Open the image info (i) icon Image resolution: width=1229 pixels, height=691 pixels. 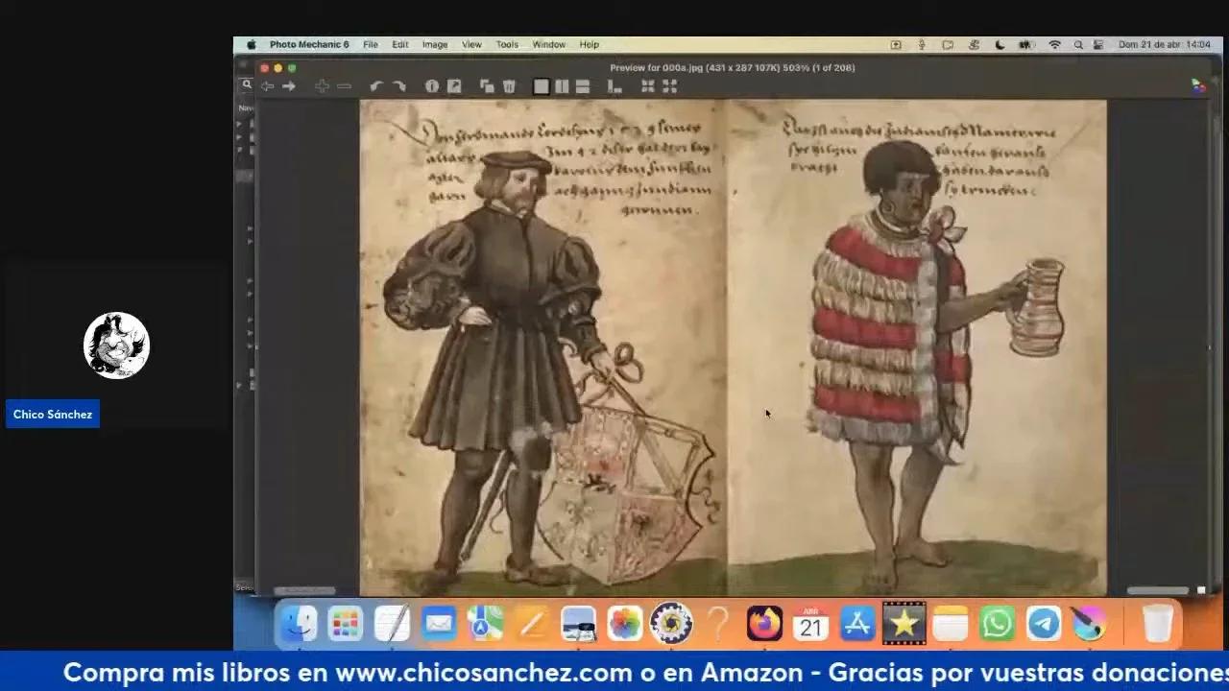[432, 86]
